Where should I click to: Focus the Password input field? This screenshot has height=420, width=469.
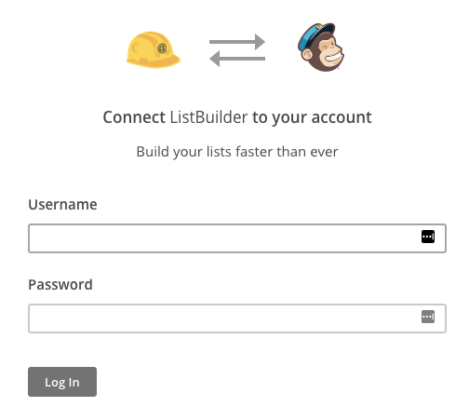click(x=237, y=318)
